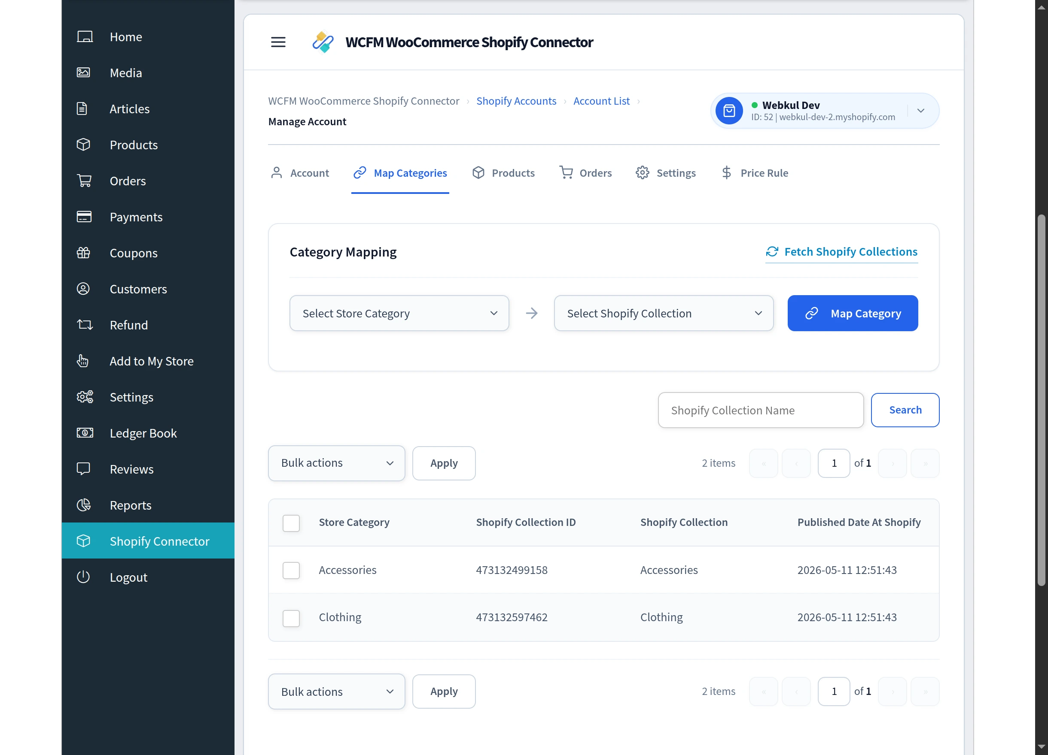Click the Shopify Connector cube icon
This screenshot has width=1048, height=755.
coord(83,541)
